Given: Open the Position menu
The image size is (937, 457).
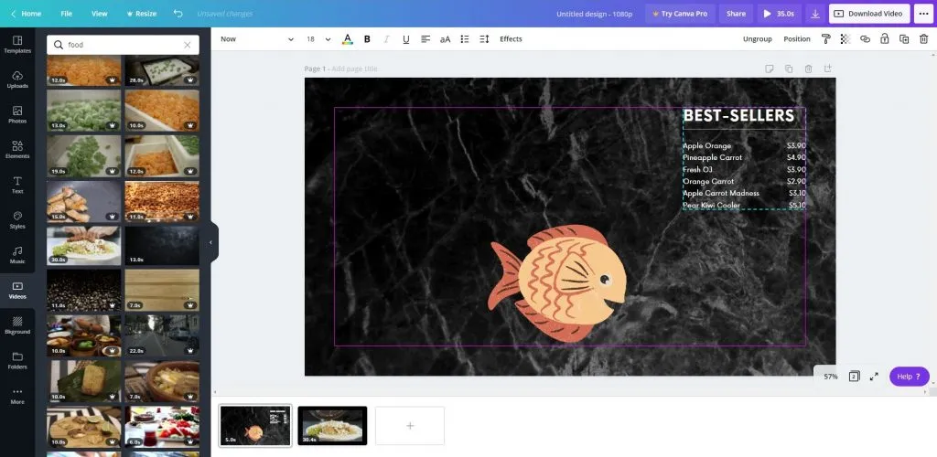Looking at the screenshot, I should click(797, 38).
